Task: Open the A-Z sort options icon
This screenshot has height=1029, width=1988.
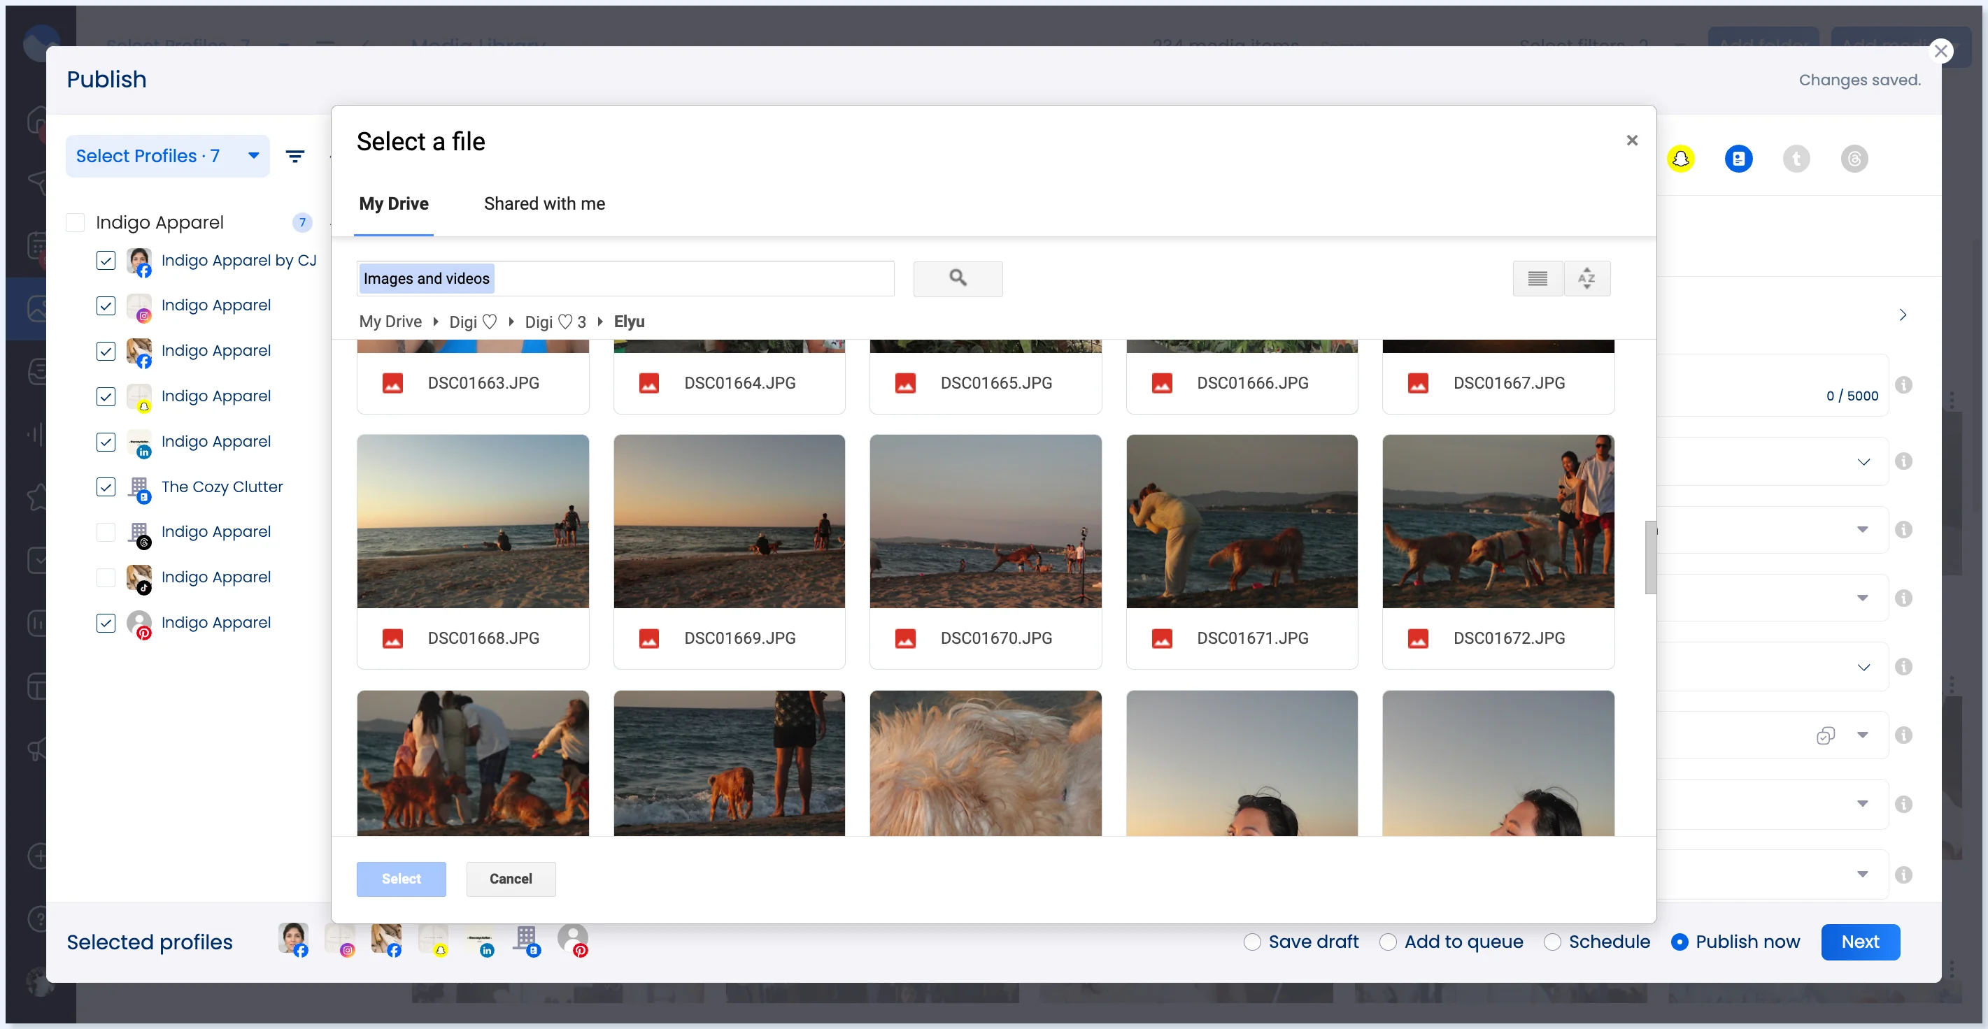Action: click(x=1586, y=278)
